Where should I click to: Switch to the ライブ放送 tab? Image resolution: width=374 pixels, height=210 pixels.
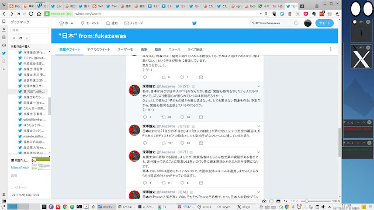click(195, 49)
